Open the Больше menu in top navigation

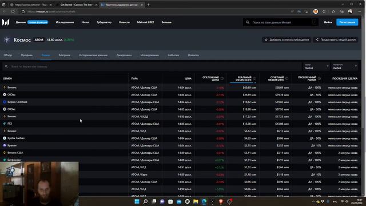click(166, 22)
